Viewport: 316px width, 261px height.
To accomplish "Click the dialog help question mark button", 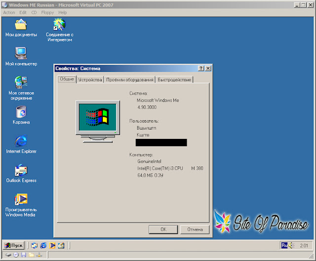I will pyautogui.click(x=201, y=68).
